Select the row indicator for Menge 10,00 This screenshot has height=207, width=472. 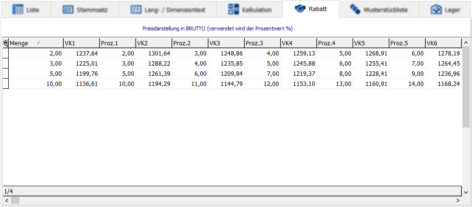click(x=6, y=83)
